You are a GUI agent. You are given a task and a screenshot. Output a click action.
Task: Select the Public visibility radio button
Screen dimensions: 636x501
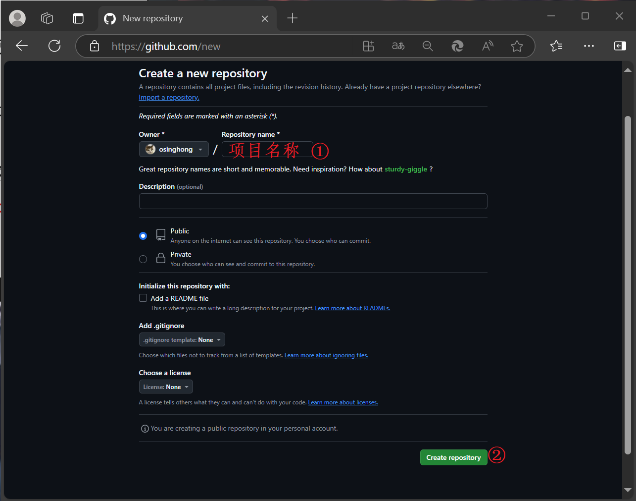(143, 236)
